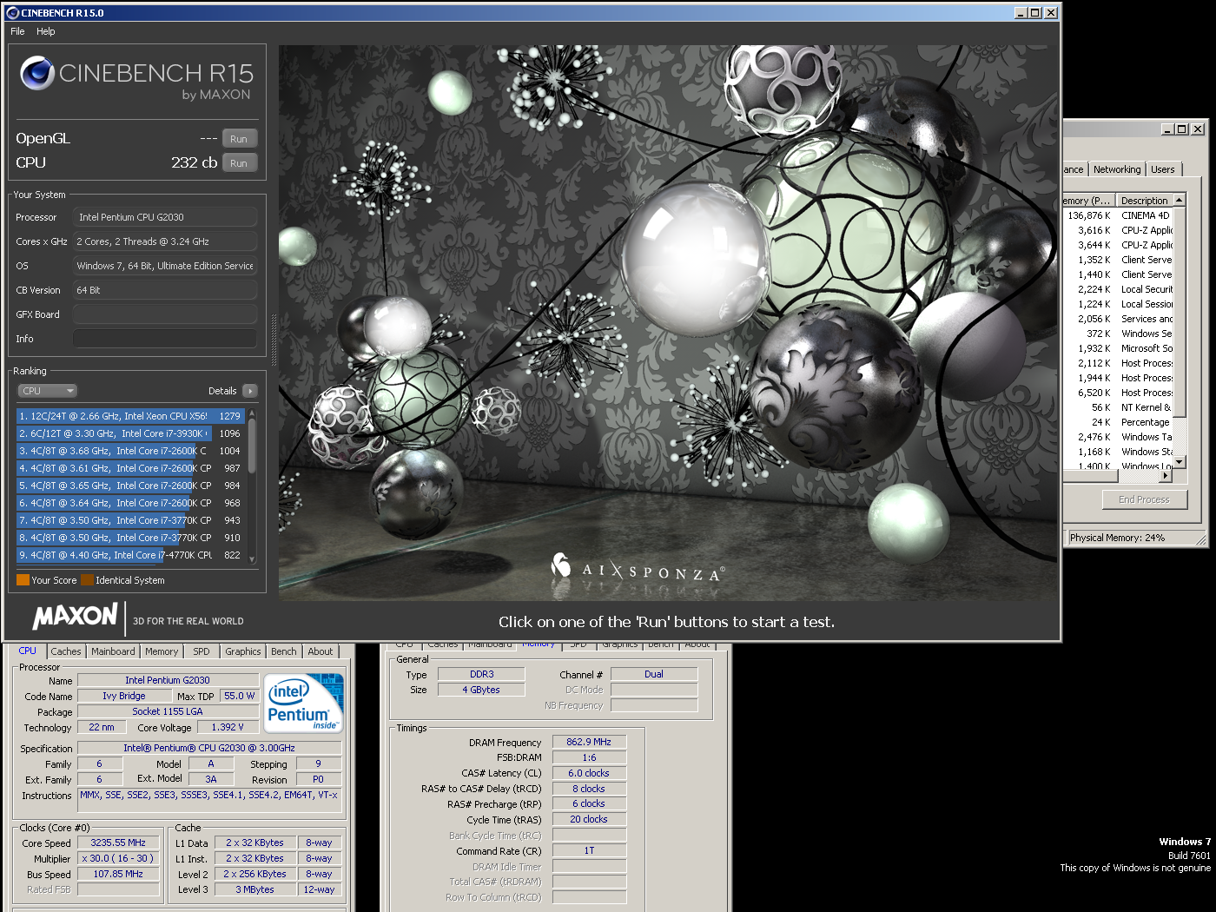Click the Processor field showing Intel Pentium G2030
Screen dimensions: 1216x912
(165, 217)
